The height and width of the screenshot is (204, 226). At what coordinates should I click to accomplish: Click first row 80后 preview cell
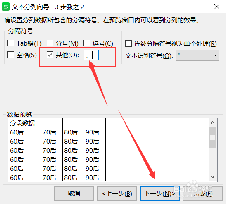point(71,132)
